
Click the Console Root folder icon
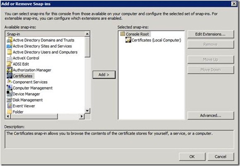(122, 34)
